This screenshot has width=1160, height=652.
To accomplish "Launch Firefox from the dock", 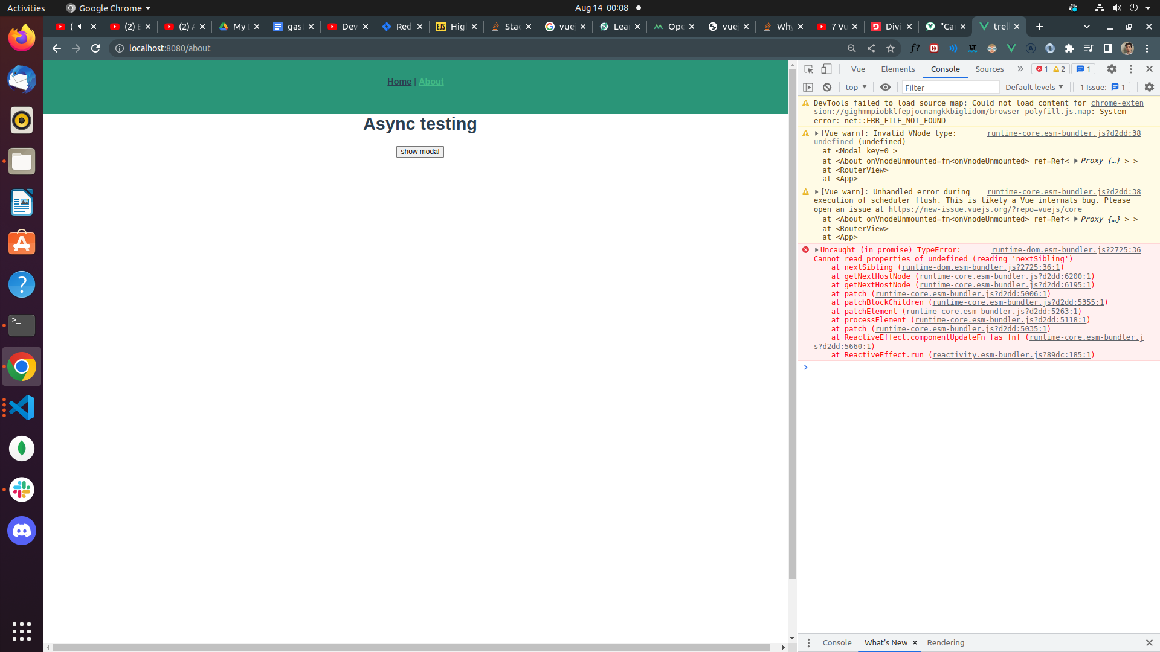I will tap(22, 38).
